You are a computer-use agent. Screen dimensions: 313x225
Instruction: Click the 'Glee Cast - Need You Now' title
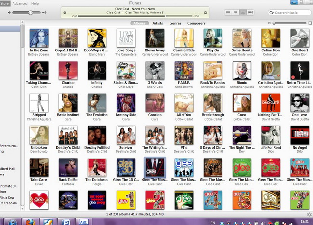(135, 9)
